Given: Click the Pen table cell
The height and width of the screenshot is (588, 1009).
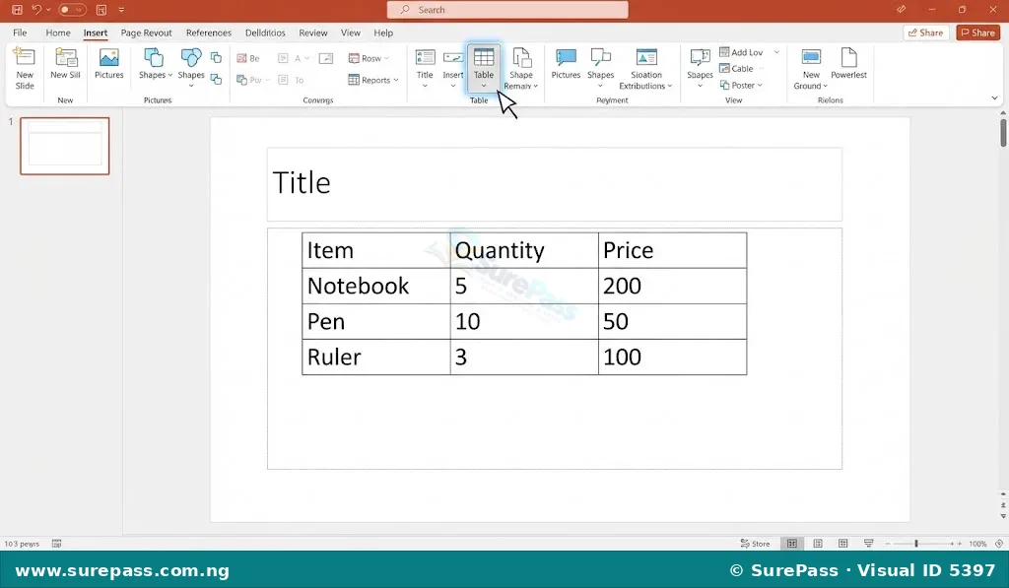Looking at the screenshot, I should pos(375,321).
